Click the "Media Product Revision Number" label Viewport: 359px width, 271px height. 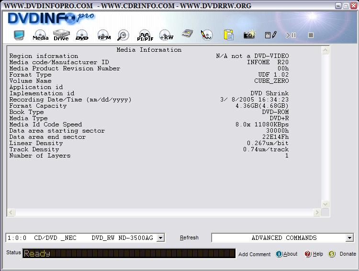point(65,68)
